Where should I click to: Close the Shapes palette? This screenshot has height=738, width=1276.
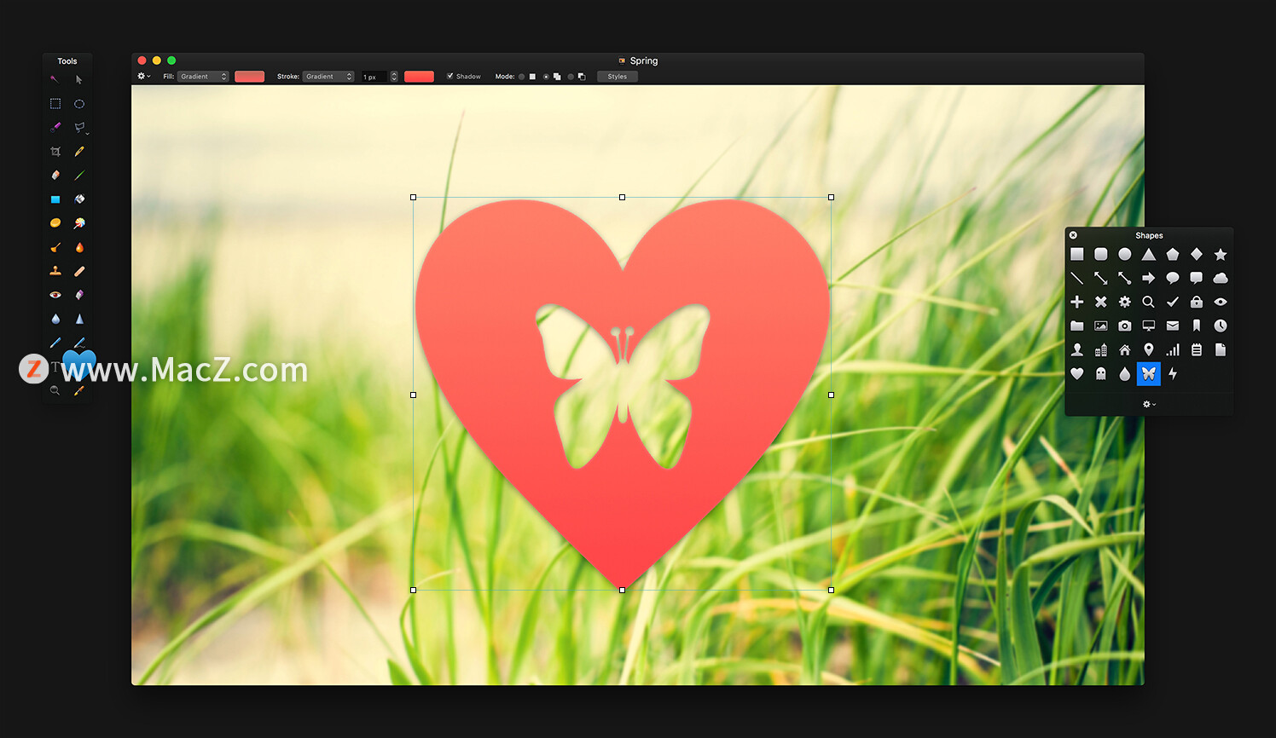(x=1073, y=235)
